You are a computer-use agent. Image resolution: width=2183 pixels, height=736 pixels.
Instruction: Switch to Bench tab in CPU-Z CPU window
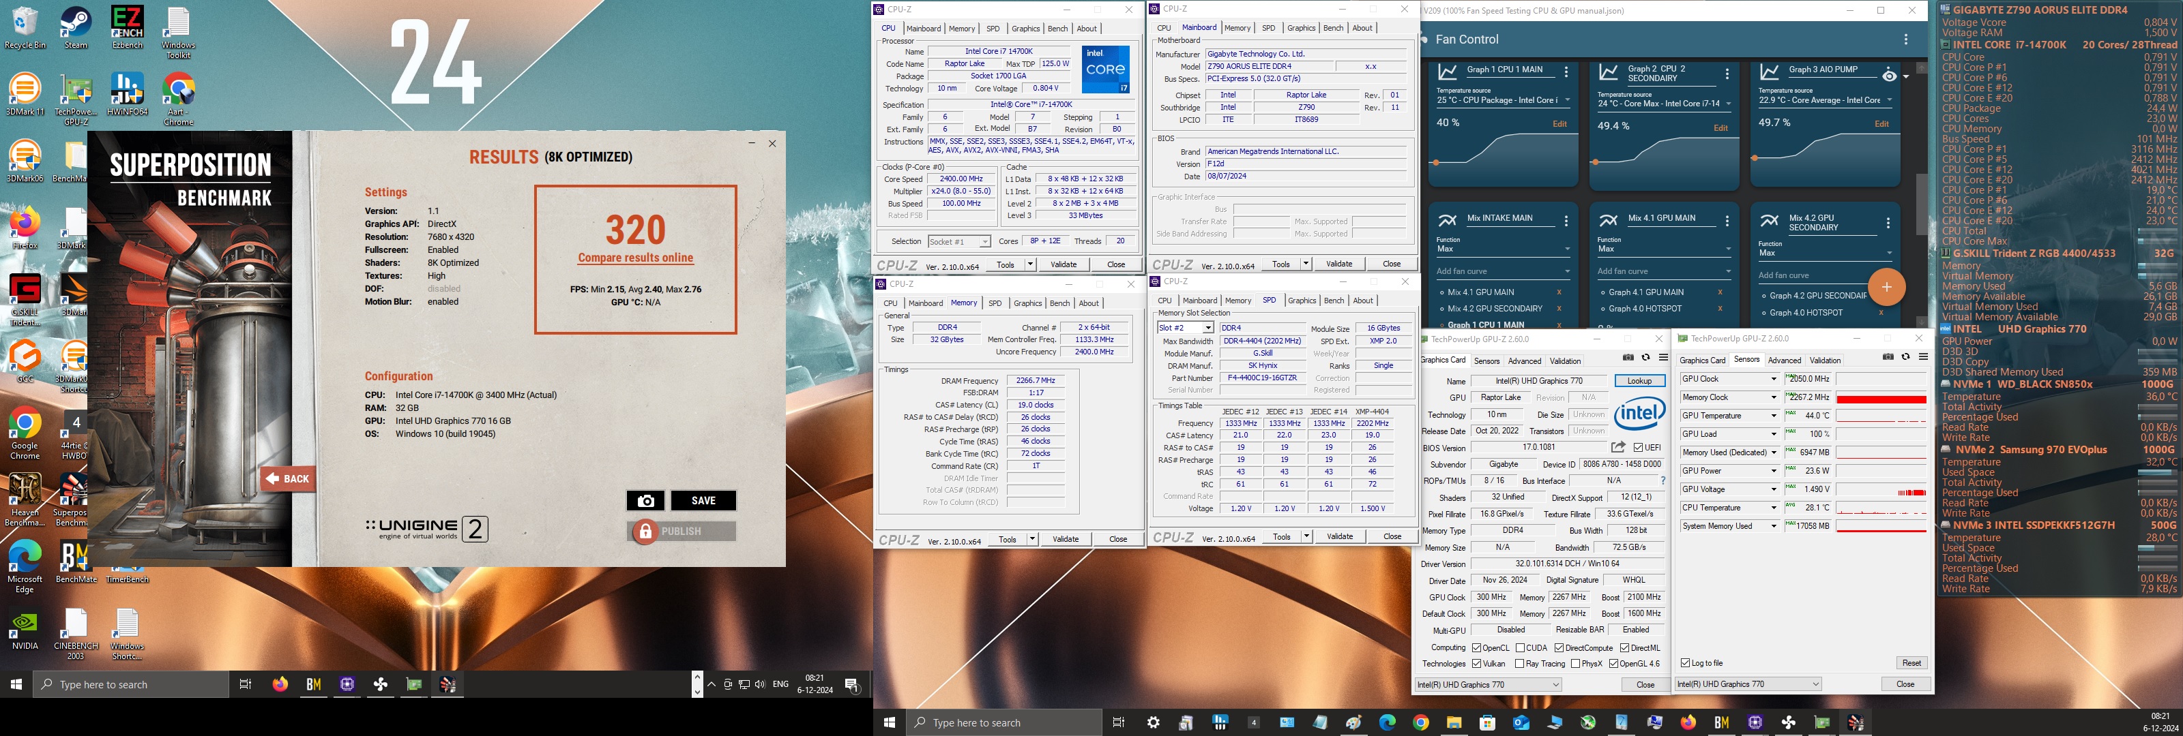(x=1057, y=29)
